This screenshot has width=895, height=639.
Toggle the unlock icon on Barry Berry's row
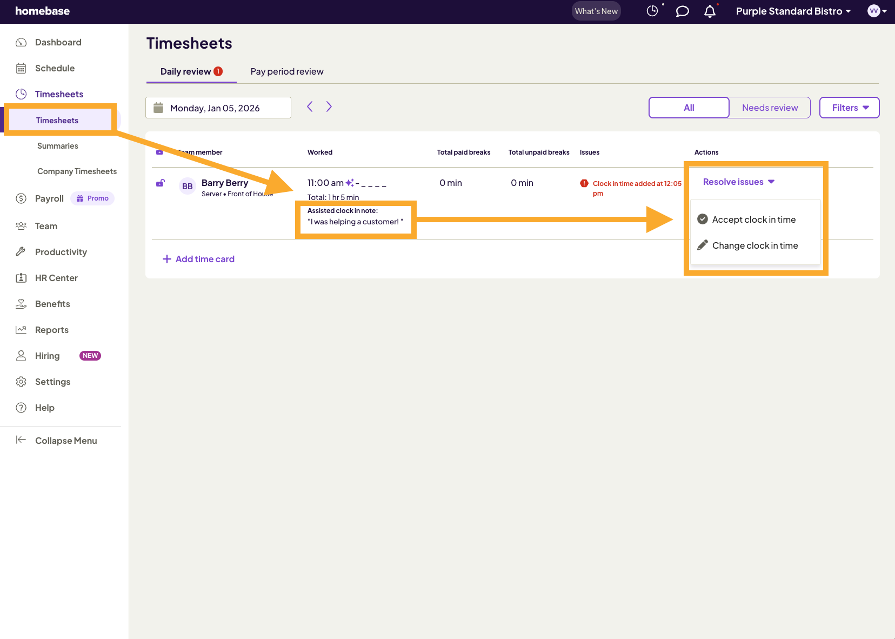click(x=160, y=183)
